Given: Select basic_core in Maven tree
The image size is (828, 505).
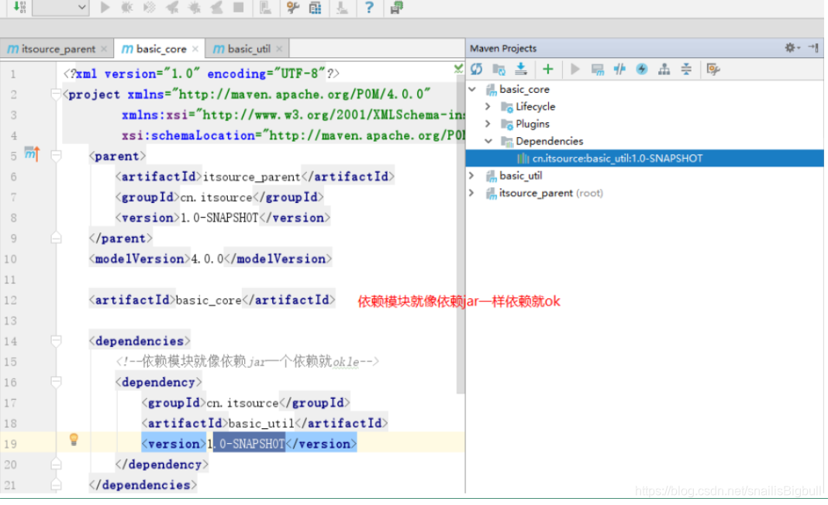Looking at the screenshot, I should [524, 89].
